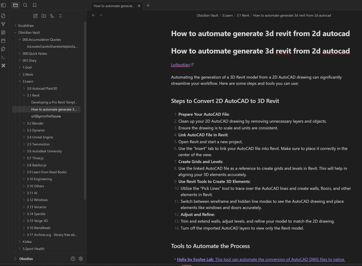Open the 'Helix by Evolve Lab' link
The width and height of the screenshot is (362, 266).
tap(261, 259)
